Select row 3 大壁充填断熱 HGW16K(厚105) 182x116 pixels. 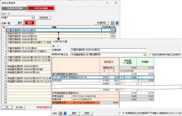[x=59, y=36]
